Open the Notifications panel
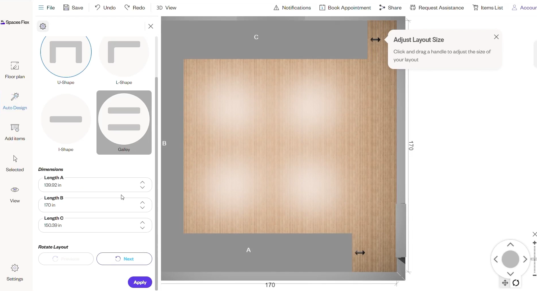 coord(292,8)
